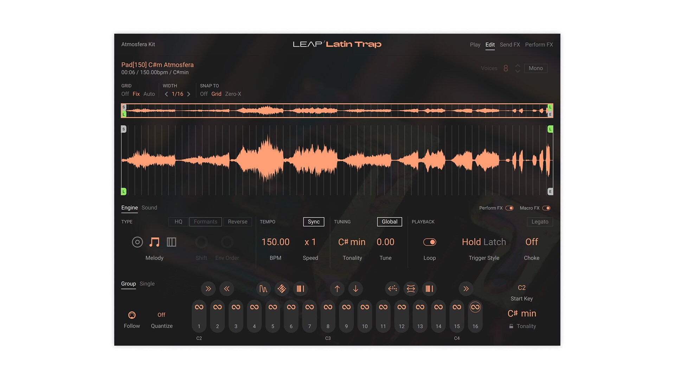Click the right chevron next to 1/16 width
675x379 pixels.
(189, 94)
